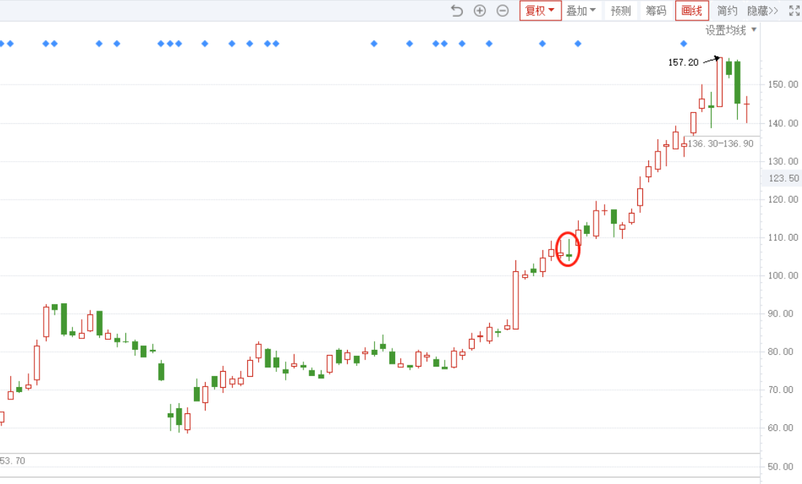802x484 pixels.
Task: Click 隐藏>> to hide the panel
Action: tap(763, 11)
